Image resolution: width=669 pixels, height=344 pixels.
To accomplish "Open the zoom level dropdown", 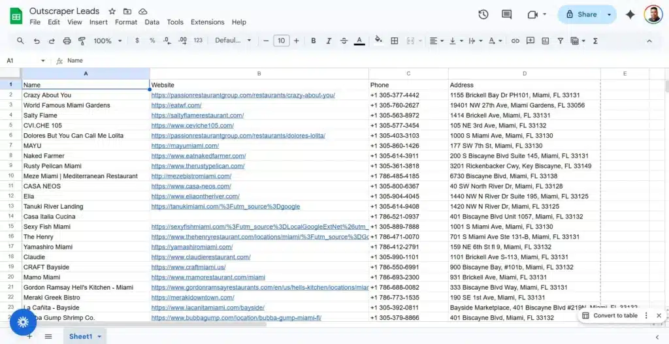I will pos(108,41).
